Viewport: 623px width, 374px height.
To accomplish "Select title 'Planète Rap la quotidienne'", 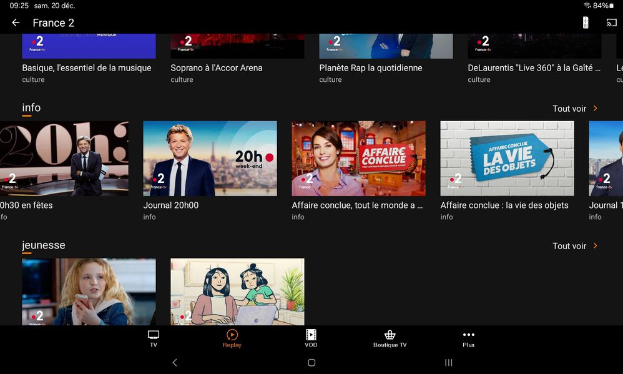I will point(371,68).
